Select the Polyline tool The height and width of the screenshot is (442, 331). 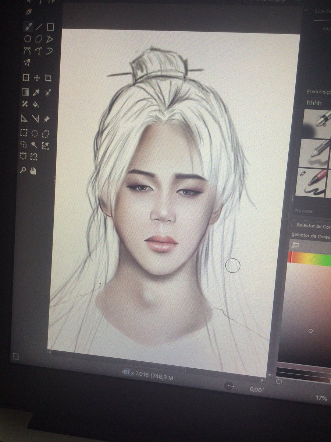50,39
